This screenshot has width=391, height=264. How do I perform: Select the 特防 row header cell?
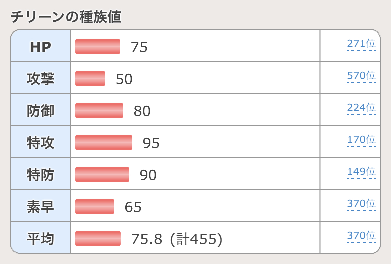40,175
